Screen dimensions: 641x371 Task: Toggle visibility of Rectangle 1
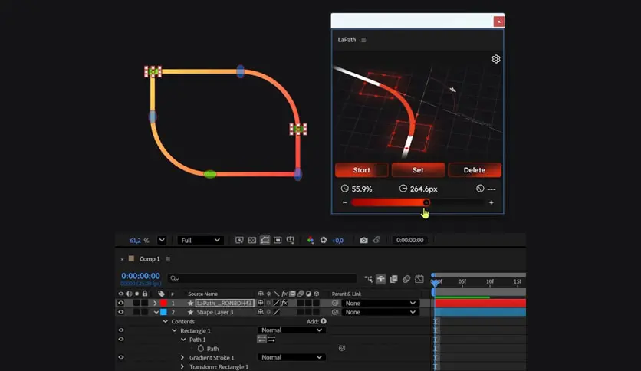[120, 330]
